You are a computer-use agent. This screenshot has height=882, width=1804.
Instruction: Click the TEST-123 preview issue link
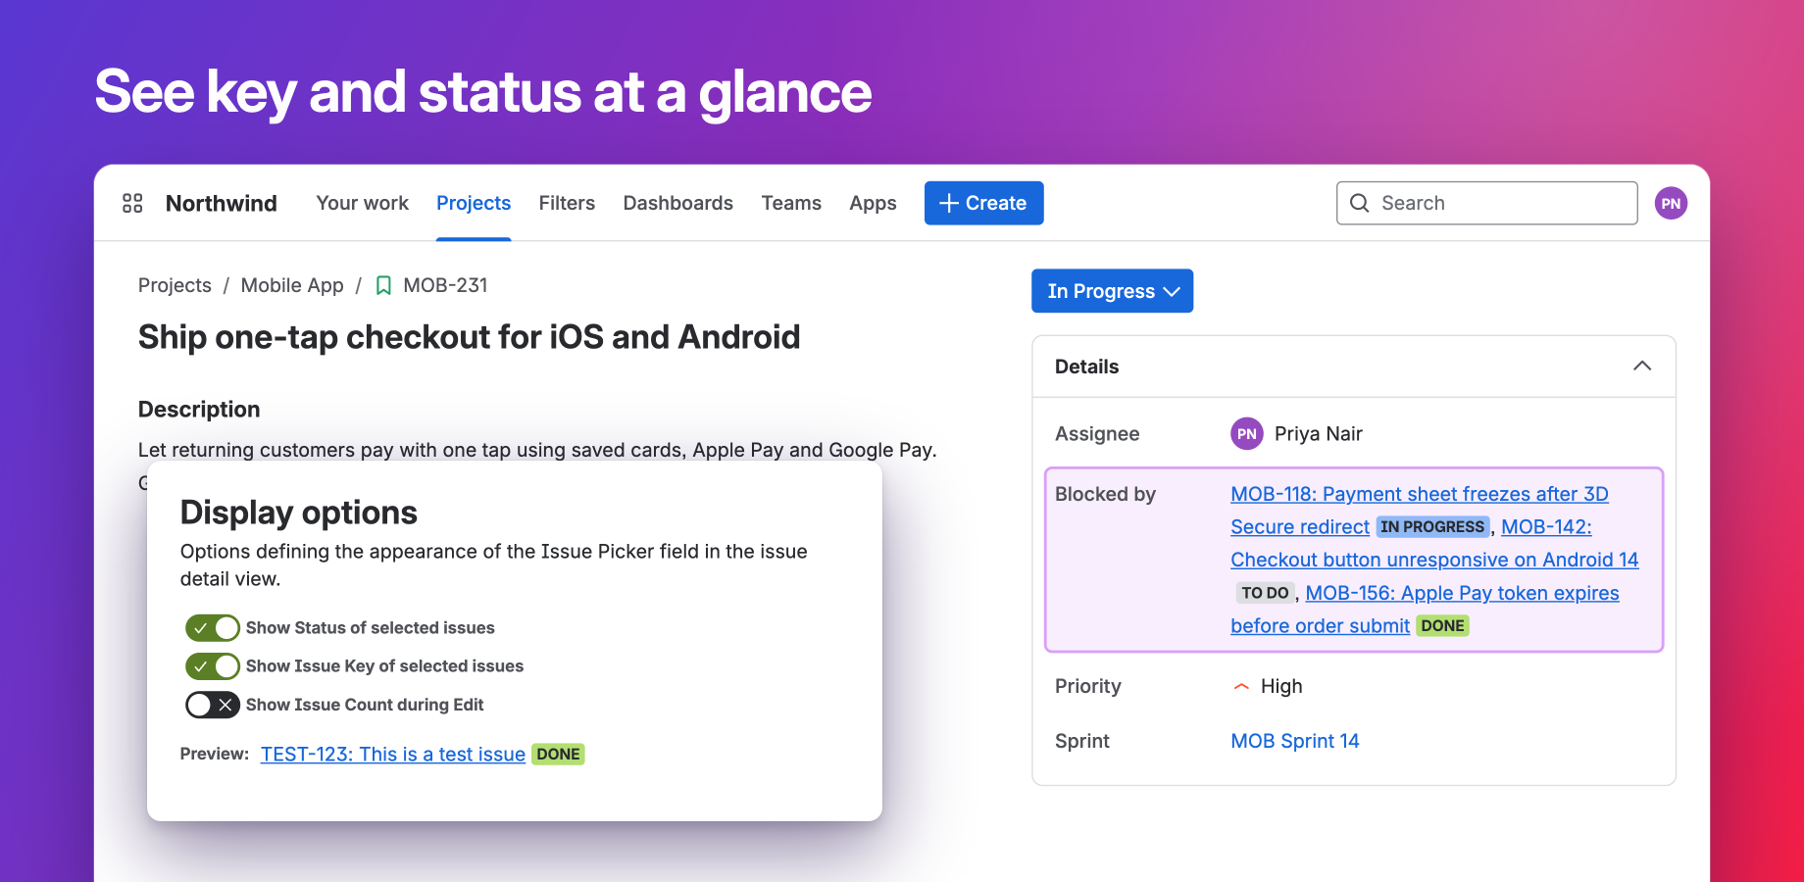click(x=392, y=755)
